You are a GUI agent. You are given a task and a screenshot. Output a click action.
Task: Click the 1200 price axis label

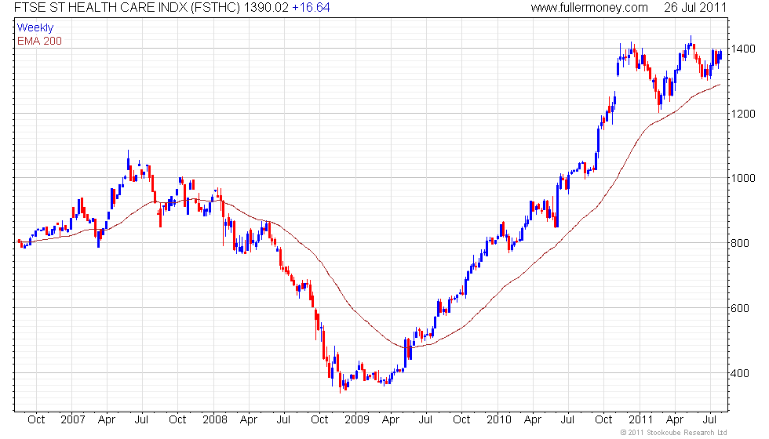click(x=743, y=114)
